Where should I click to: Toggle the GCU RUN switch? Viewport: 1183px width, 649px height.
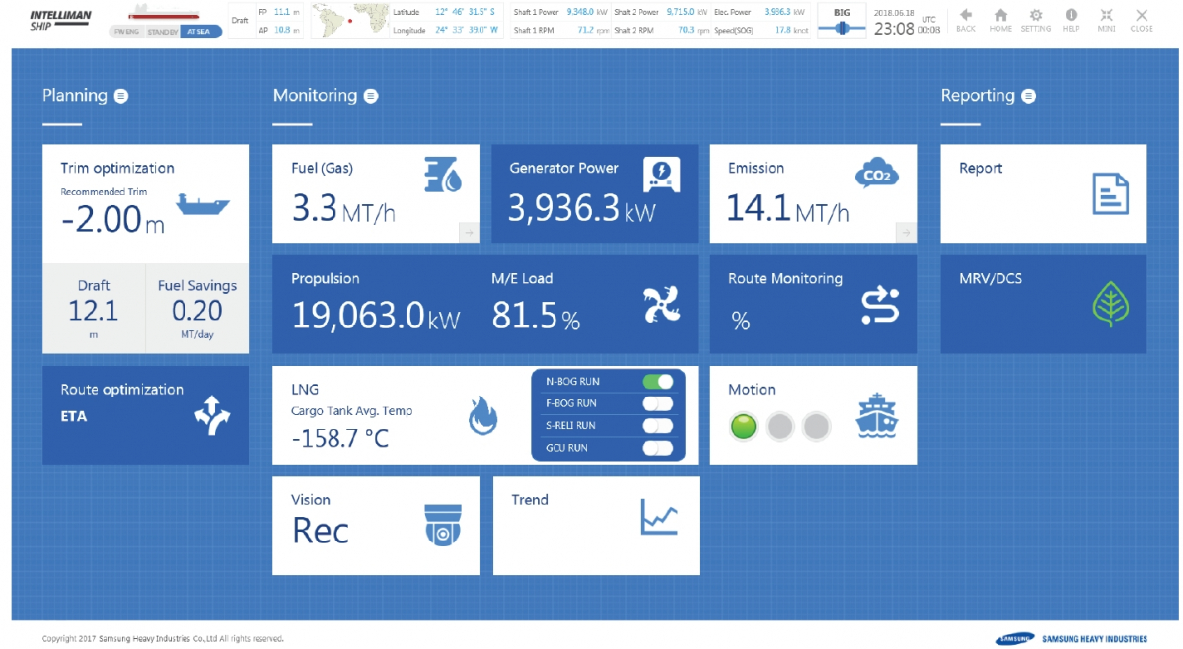pos(657,448)
